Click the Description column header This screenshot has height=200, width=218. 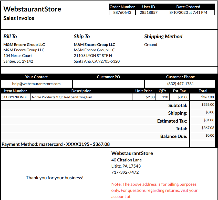pos(81,91)
